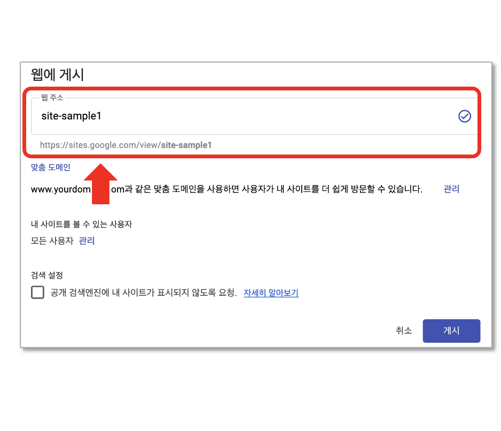This screenshot has height=431, width=501.
Task: Click 내 사이트를 볼 수 있는 사용자 heading
Action: coord(81,224)
